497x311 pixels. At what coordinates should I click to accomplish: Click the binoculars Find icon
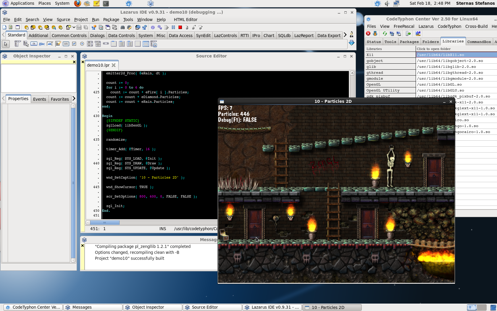tap(122, 27)
